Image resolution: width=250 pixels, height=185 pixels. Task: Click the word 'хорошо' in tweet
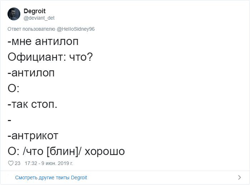point(105,151)
